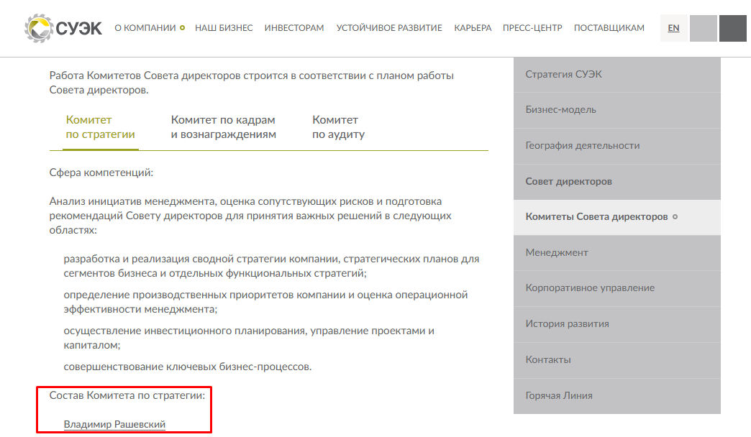Open the УСТОЙЧИВОЕ РАЗВИТИЕ menu

[389, 28]
